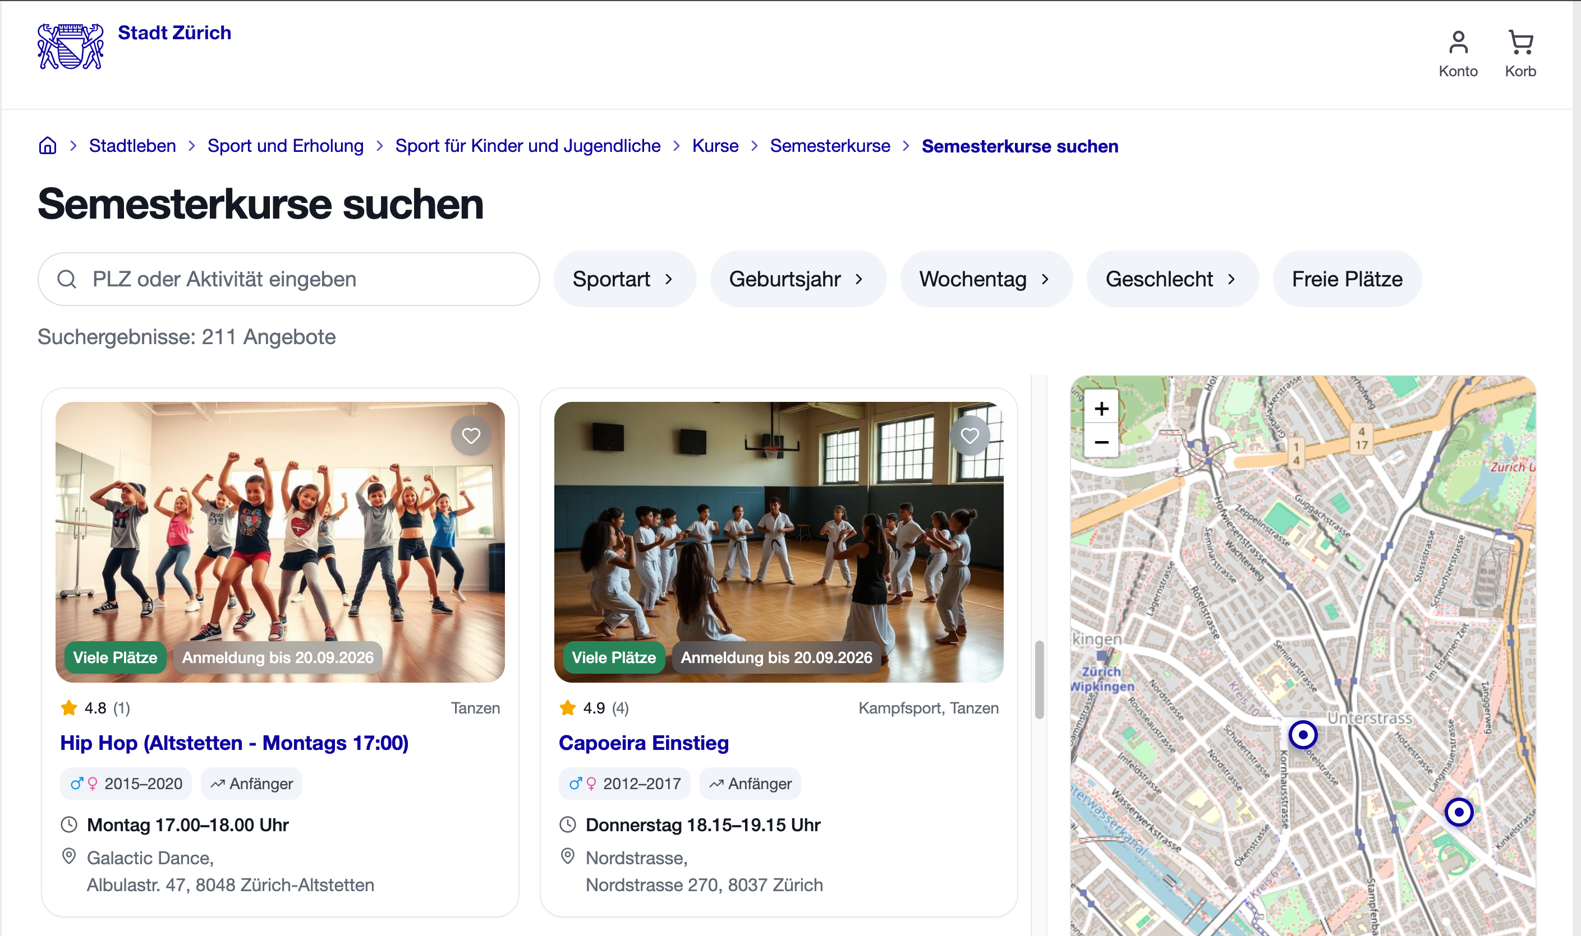Expand the Sportart filter
The height and width of the screenshot is (936, 1581).
pos(624,279)
